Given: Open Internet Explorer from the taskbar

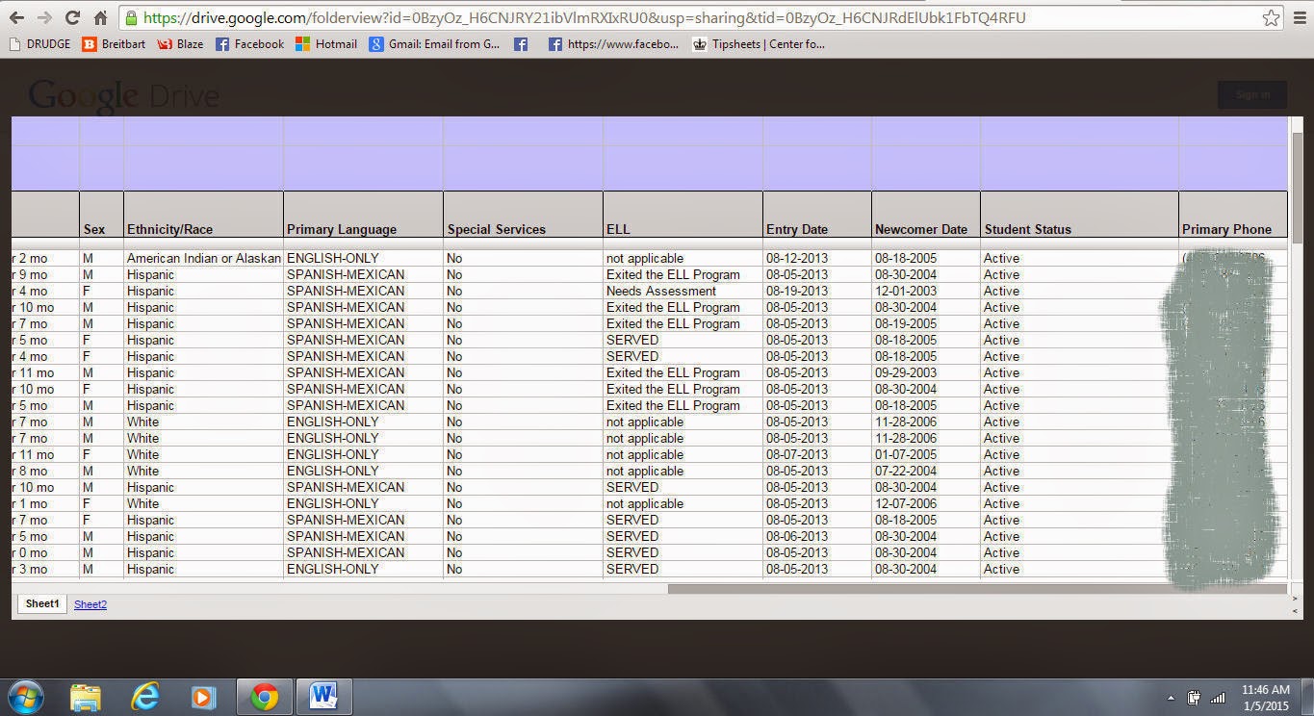Looking at the screenshot, I should 145,697.
